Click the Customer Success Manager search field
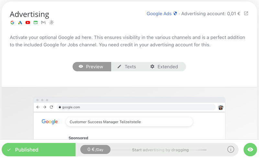259x159 pixels. pos(129,122)
